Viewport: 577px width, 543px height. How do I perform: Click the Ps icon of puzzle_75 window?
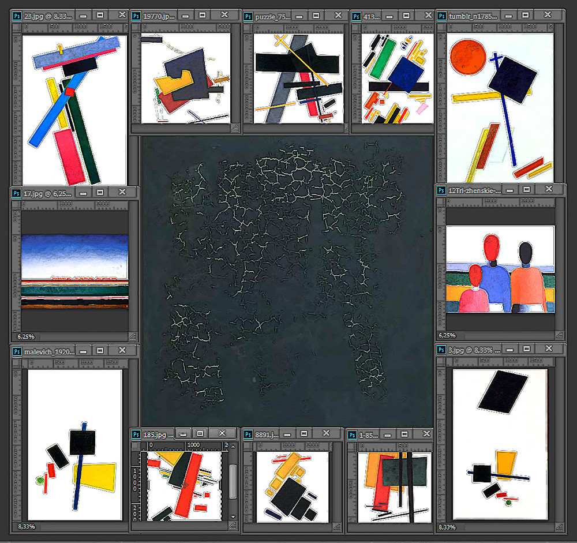(x=248, y=17)
